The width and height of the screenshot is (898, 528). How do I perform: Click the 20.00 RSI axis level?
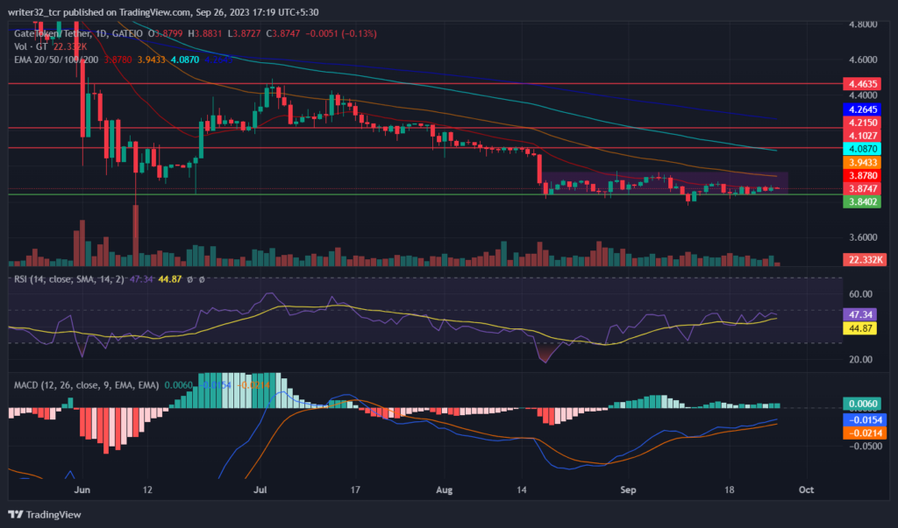pos(860,359)
